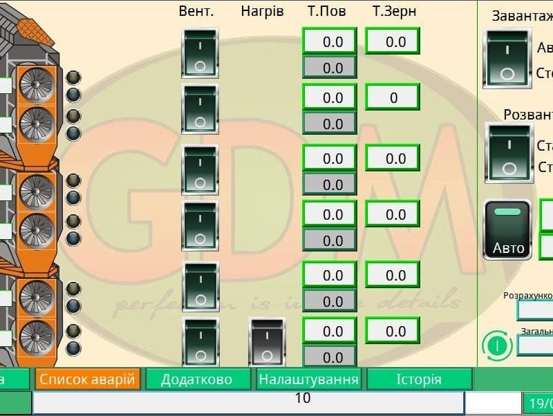
Task: Click the Т.Зерн column header
Action: coord(394,12)
